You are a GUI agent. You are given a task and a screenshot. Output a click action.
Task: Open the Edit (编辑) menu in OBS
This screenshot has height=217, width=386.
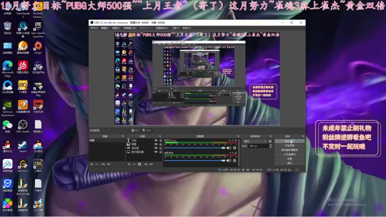click(x=105, y=28)
